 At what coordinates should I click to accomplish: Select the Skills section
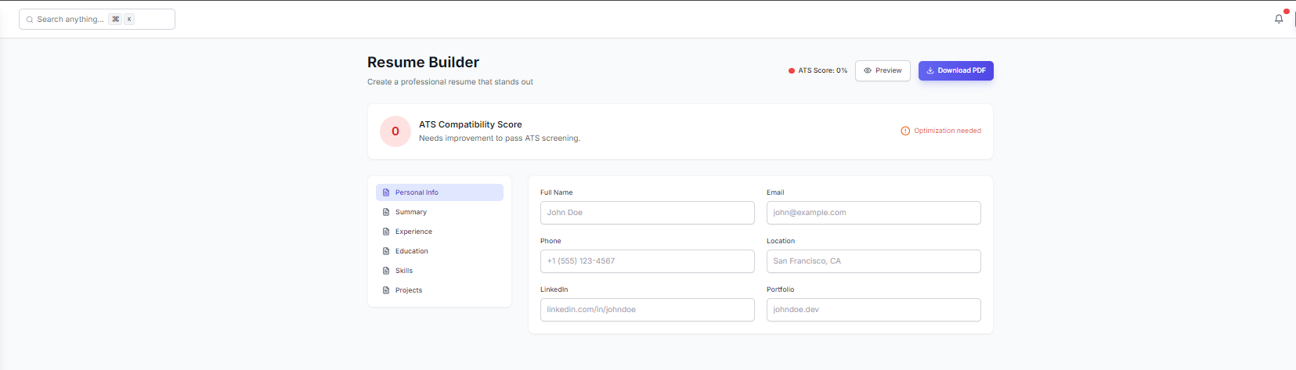(439, 271)
